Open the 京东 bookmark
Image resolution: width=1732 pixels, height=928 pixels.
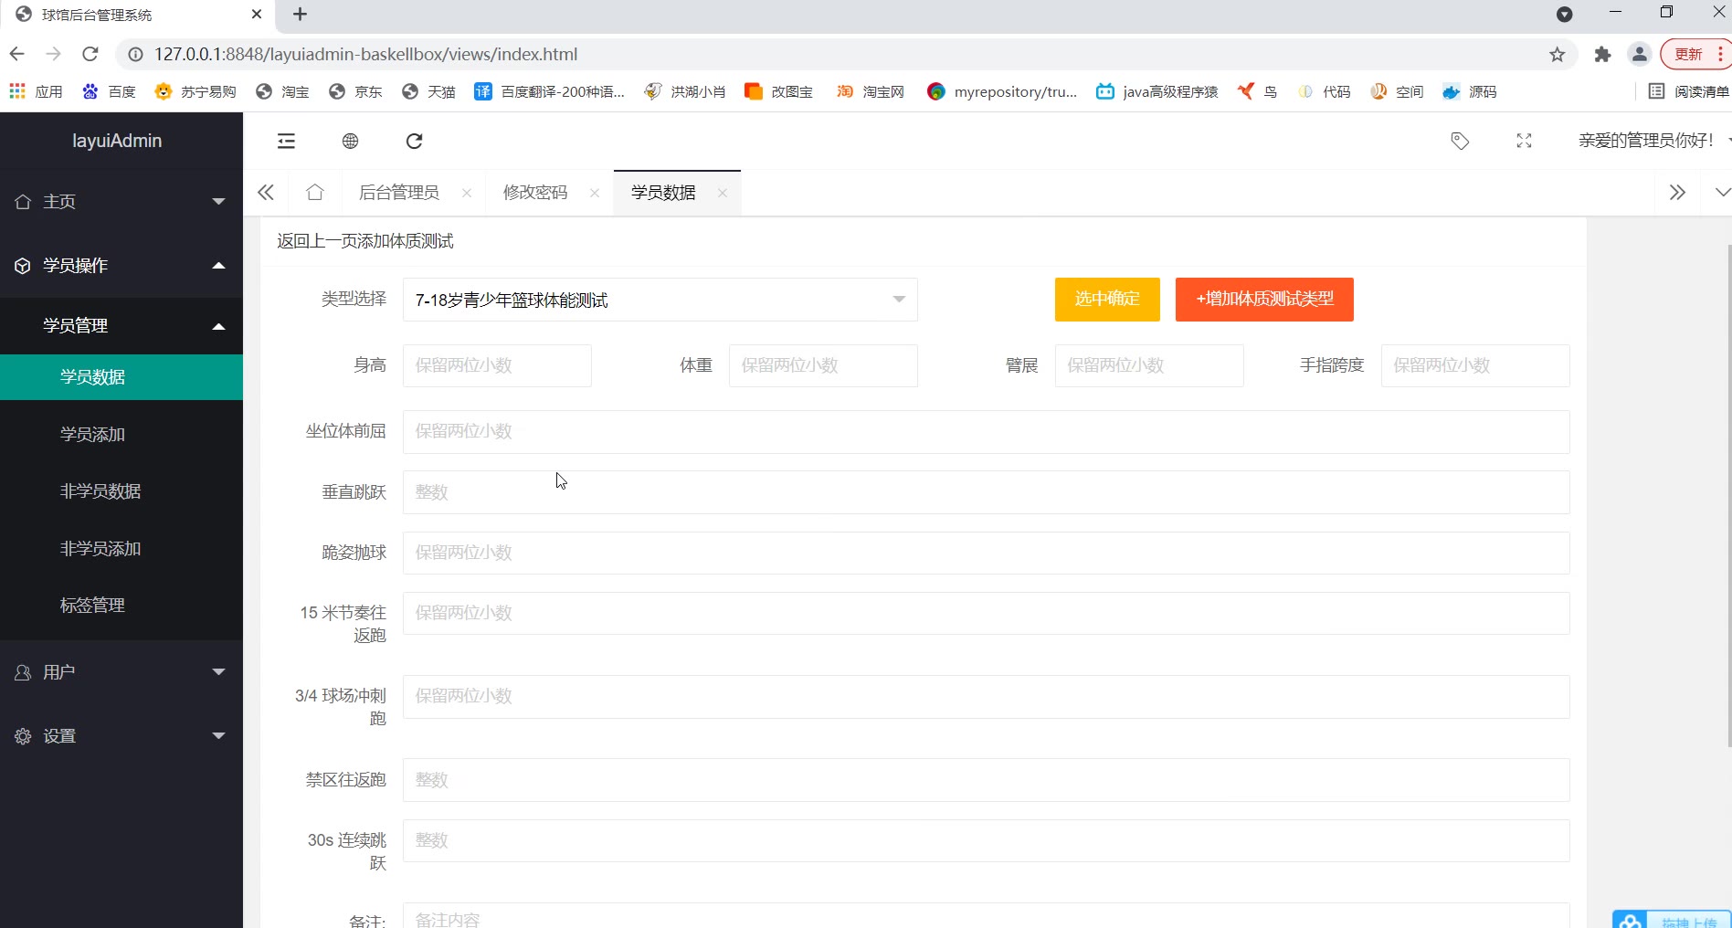tap(355, 91)
